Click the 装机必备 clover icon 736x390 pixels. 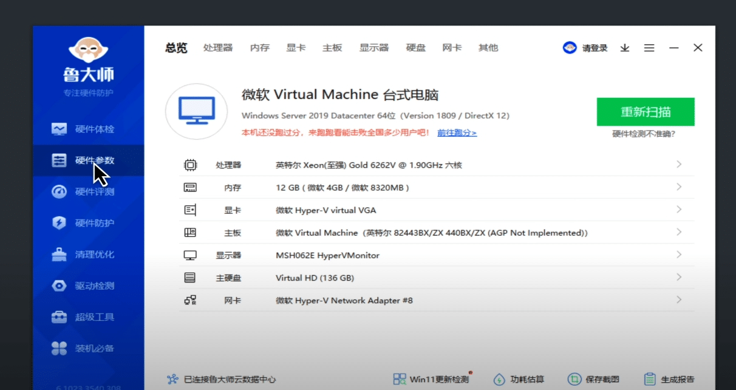[x=59, y=348]
